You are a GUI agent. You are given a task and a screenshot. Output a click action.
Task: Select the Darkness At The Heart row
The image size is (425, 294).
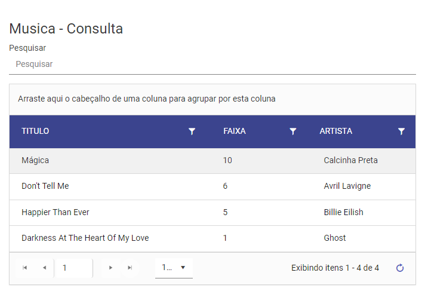click(x=213, y=238)
